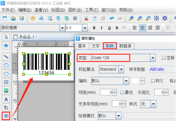Image resolution: width=176 pixels, height=121 pixels.
Task: Copy selection with the copy icon
Action: 94,18
